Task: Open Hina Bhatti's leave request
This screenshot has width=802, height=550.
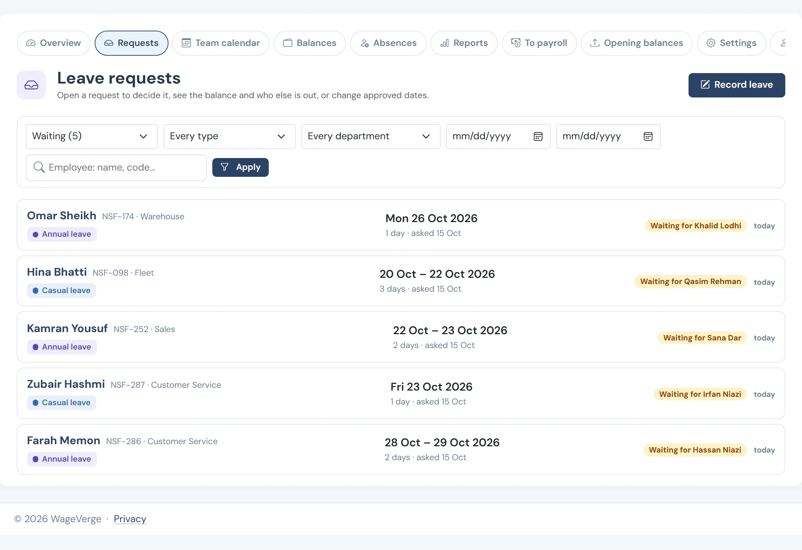Action: [401, 281]
